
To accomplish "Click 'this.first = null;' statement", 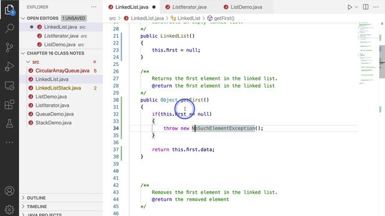I will [x=176, y=50].
